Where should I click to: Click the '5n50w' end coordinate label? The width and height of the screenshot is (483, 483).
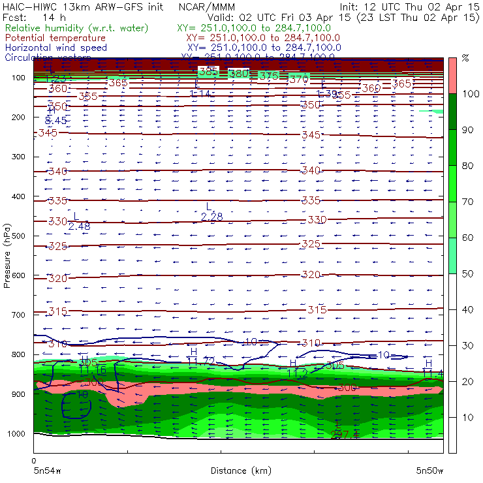429,471
